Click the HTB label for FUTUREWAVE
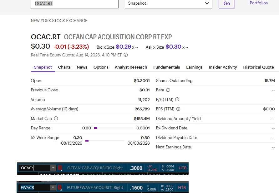The width and height of the screenshot is (279, 193). [x=182, y=187]
